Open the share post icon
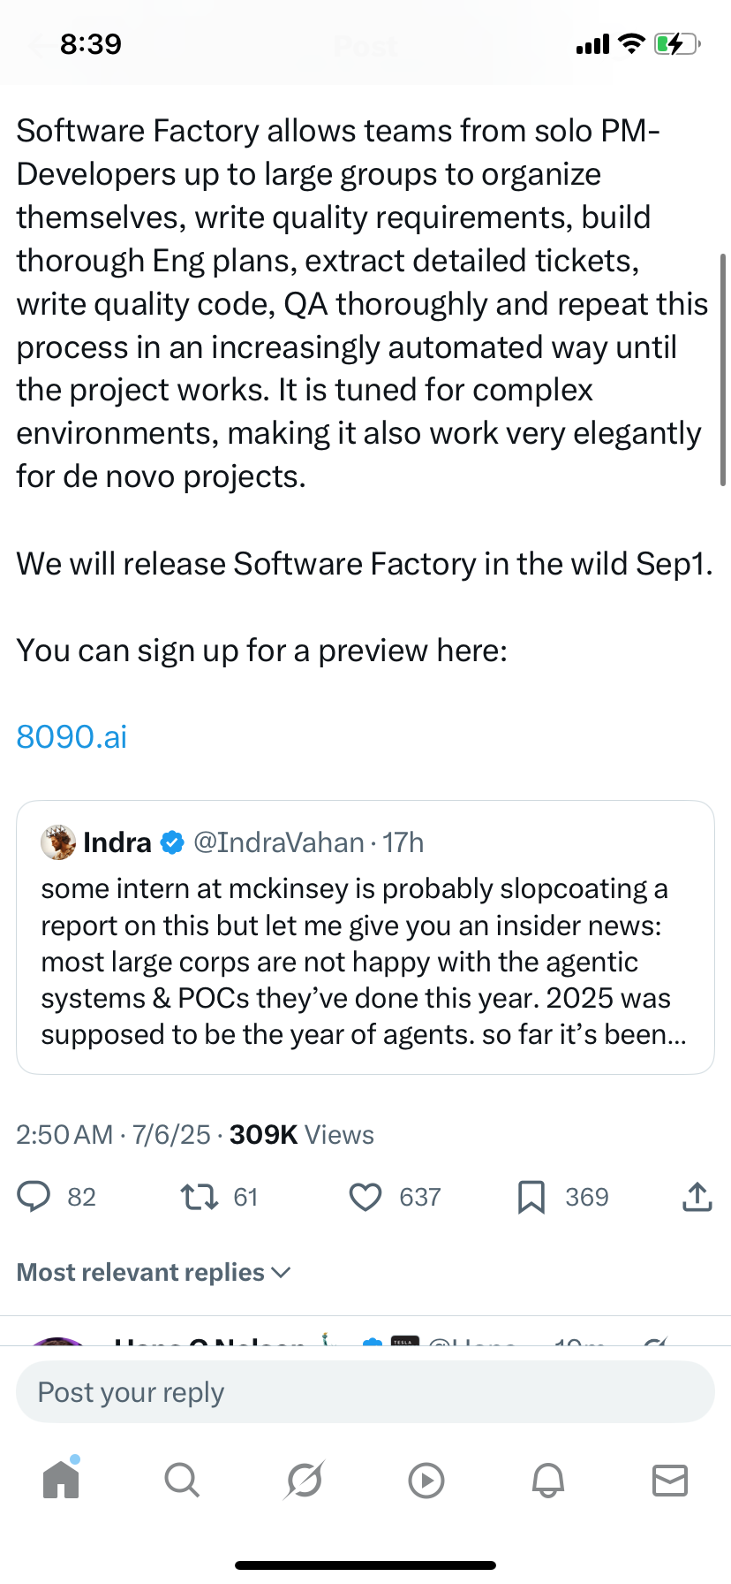The image size is (731, 1584). [x=697, y=1197]
